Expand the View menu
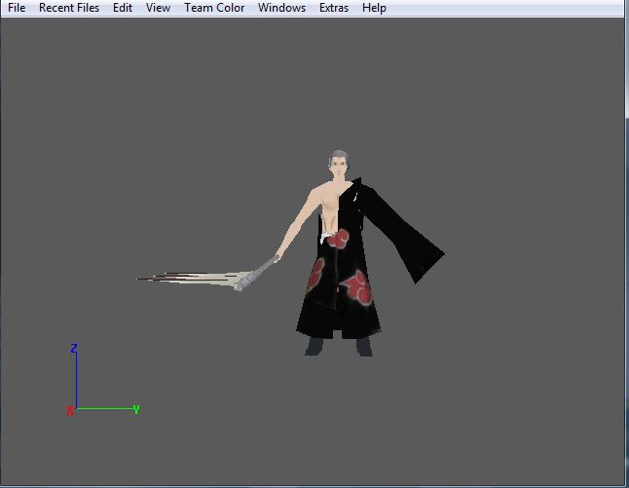 coord(158,8)
